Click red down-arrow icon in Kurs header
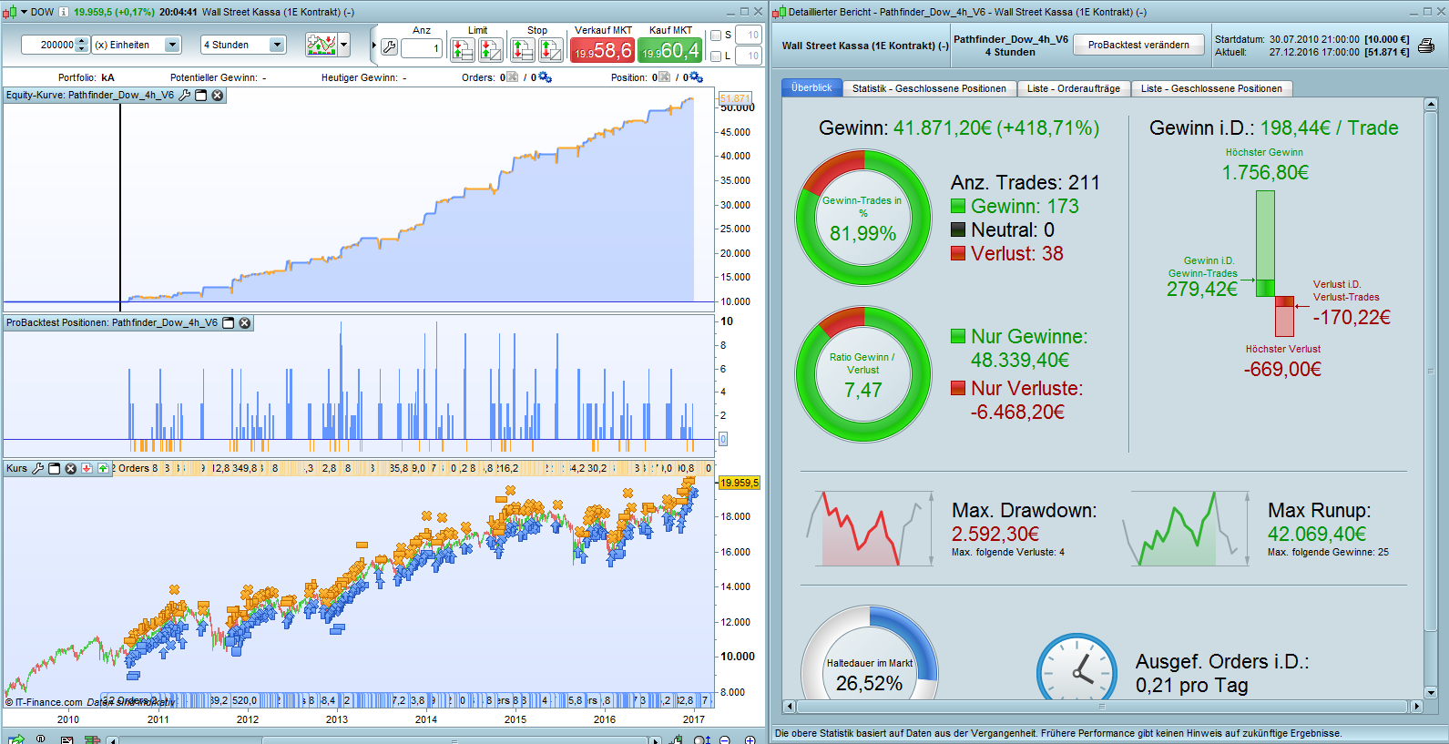 pos(87,468)
